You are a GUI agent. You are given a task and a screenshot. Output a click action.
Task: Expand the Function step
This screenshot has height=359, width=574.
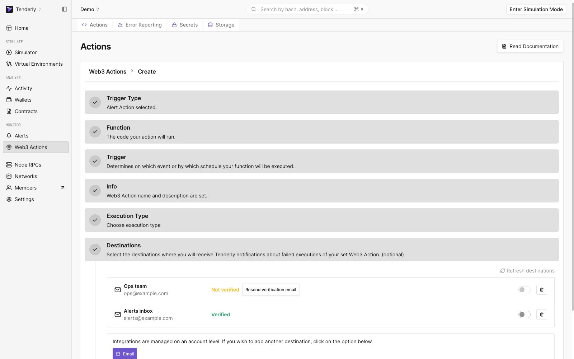[x=321, y=132]
